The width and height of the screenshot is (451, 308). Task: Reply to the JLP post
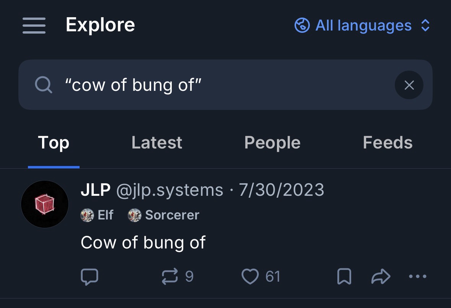(x=90, y=277)
